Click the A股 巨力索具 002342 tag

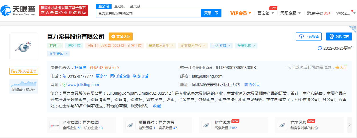tap(115, 45)
